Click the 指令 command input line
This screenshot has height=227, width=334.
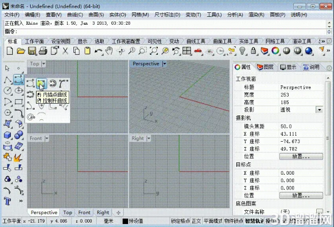click(x=165, y=32)
